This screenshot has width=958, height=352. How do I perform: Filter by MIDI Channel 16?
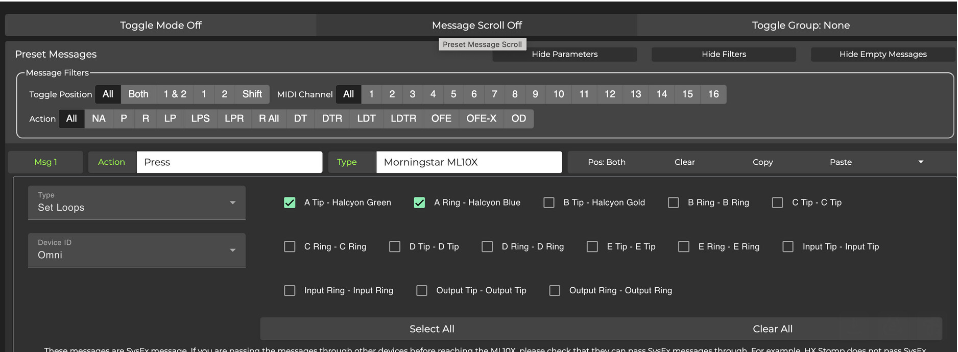713,94
